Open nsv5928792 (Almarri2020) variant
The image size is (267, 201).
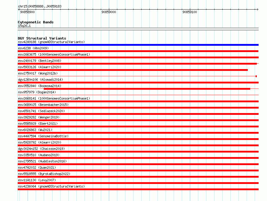coord(40,142)
